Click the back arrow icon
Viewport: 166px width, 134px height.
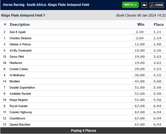coord(144,5)
